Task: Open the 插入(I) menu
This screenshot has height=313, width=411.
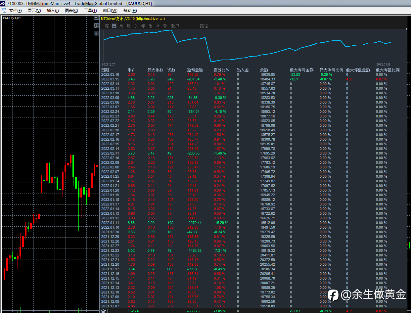Action: tap(53, 11)
